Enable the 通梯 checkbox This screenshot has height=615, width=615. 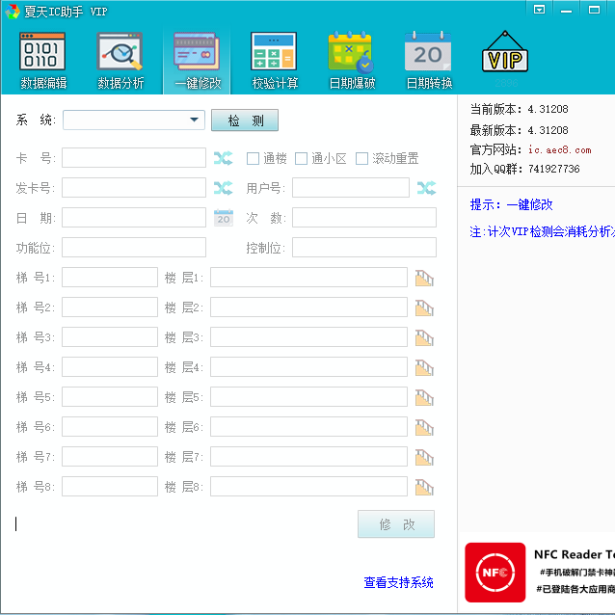pos(254,158)
